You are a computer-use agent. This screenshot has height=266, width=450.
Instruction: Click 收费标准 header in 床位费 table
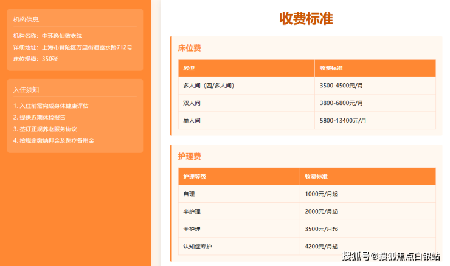point(375,68)
